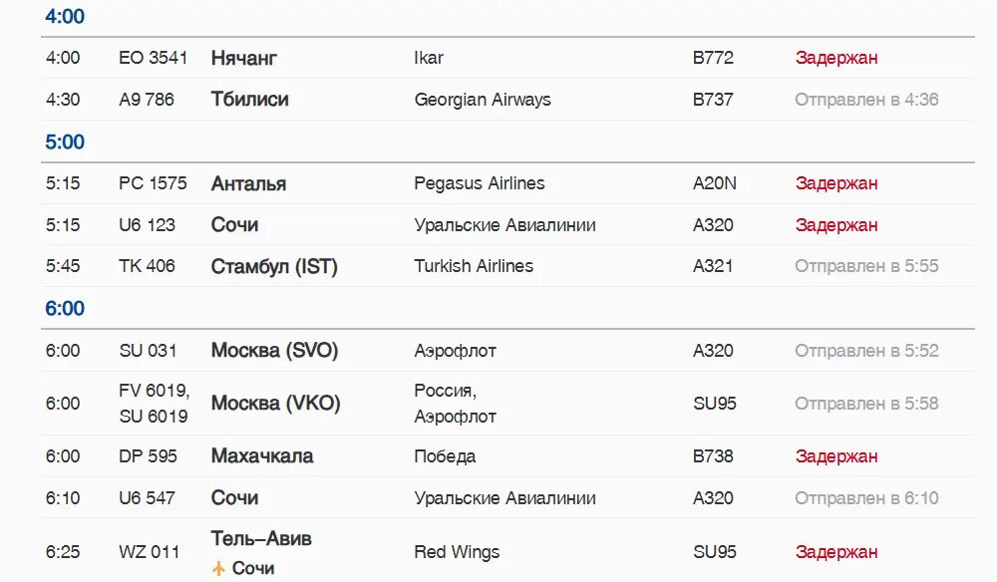The width and height of the screenshot is (997, 582).
Task: Click the Отправлен в 6:10 status
Action: point(866,498)
